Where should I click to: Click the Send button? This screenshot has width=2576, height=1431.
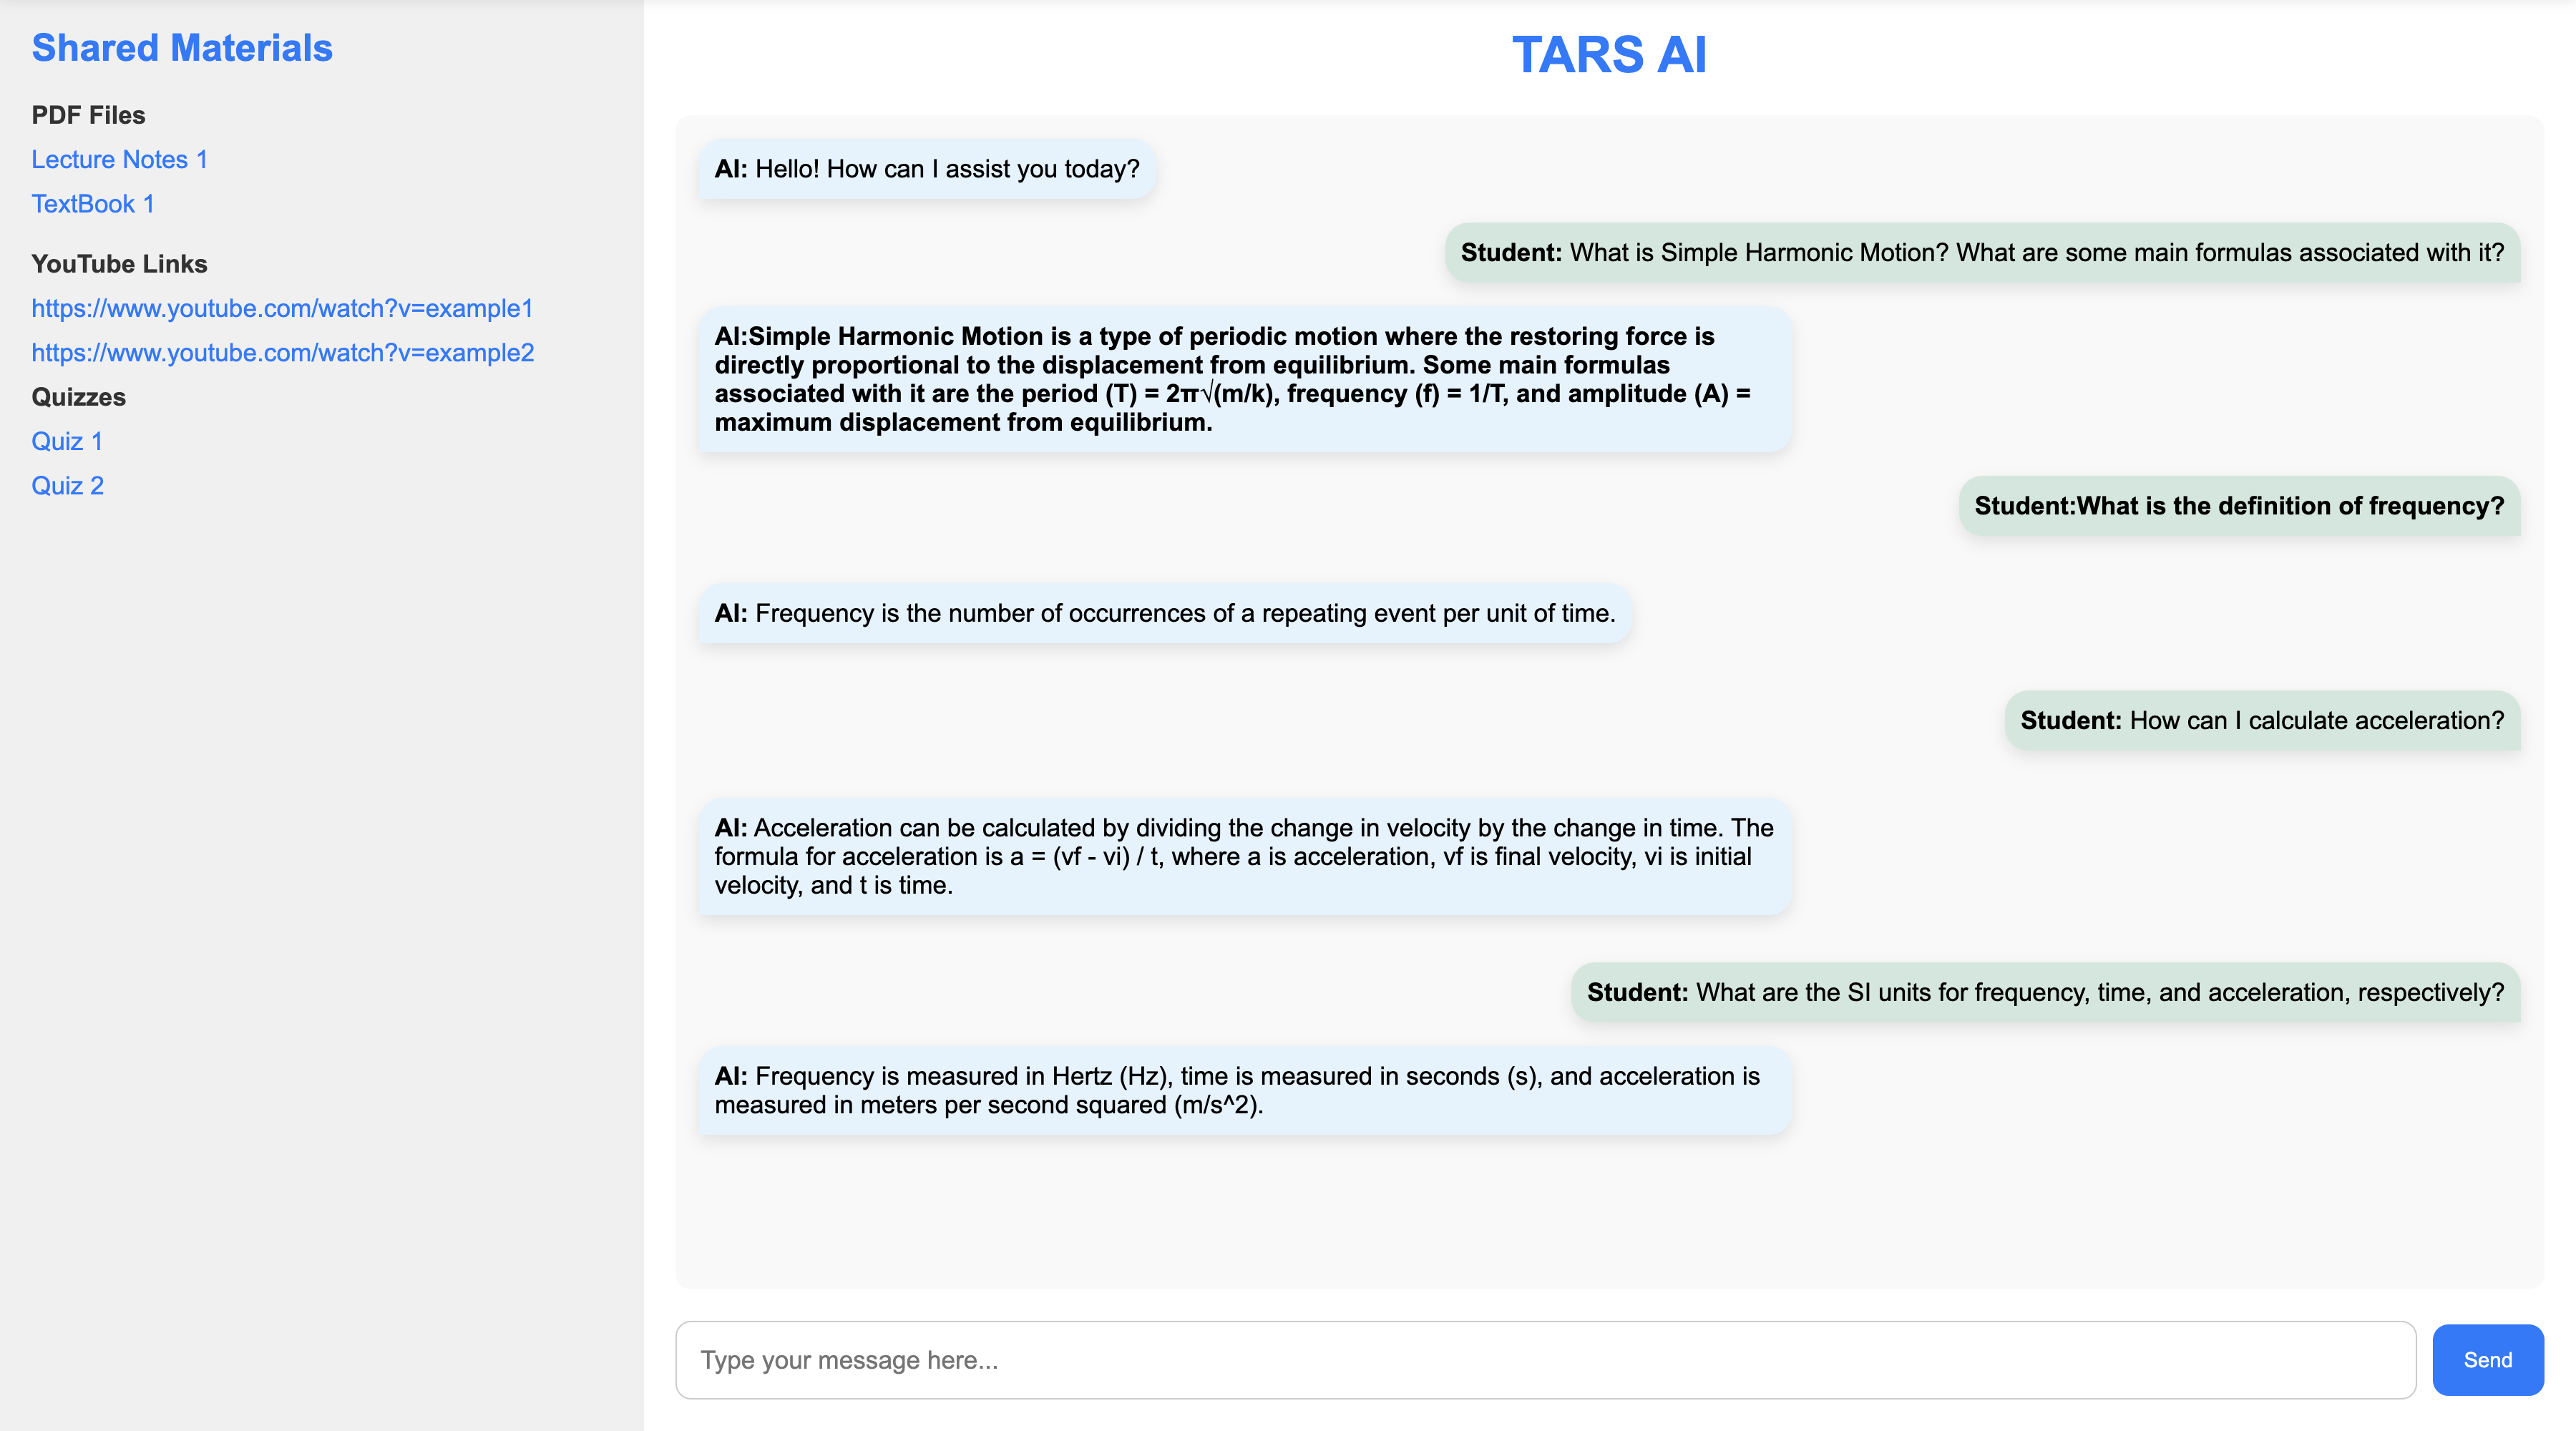2486,1360
